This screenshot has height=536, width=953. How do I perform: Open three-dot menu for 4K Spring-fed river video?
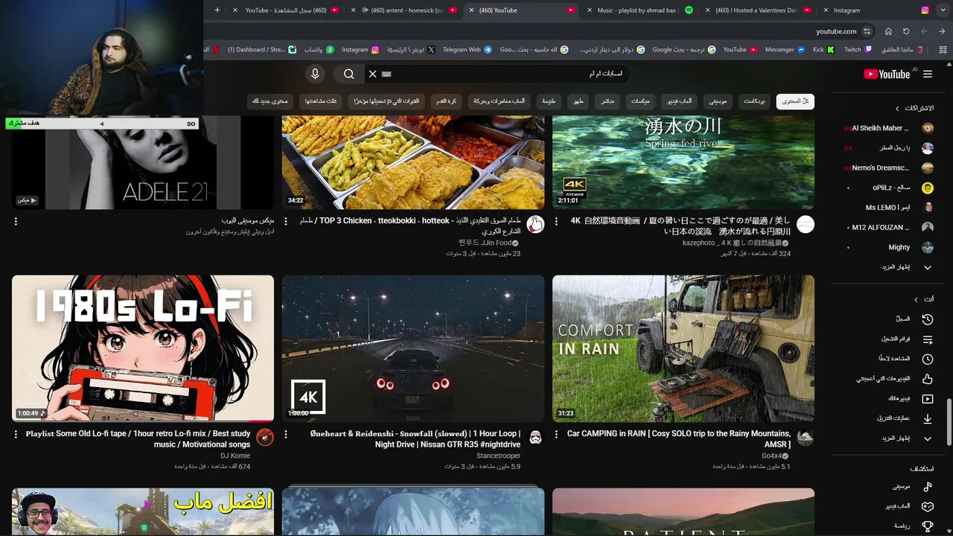[x=556, y=221]
